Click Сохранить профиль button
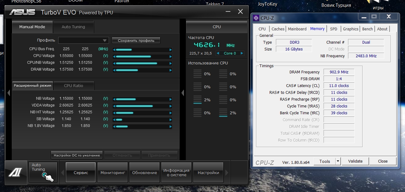 (136, 40)
